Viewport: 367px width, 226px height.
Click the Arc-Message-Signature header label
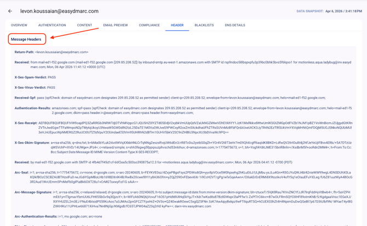point(33,192)
